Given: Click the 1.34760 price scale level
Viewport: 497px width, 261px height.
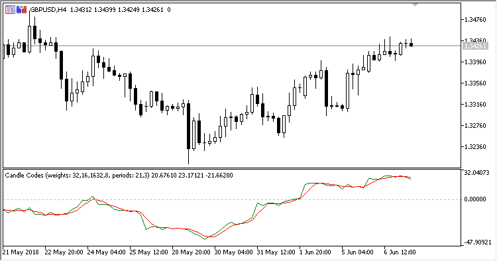Looking at the screenshot, I should click(475, 20).
